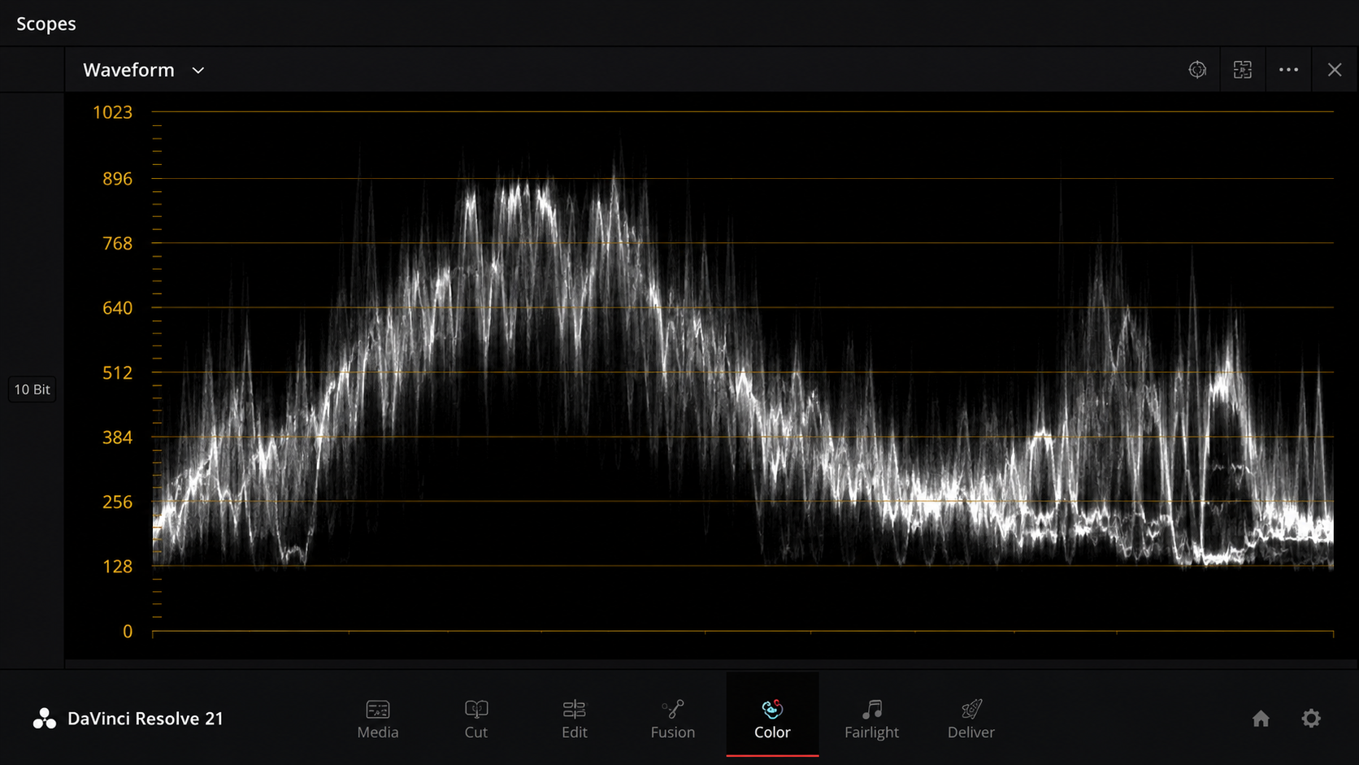The width and height of the screenshot is (1359, 765).
Task: Switch to the Cut page
Action: pyautogui.click(x=476, y=719)
